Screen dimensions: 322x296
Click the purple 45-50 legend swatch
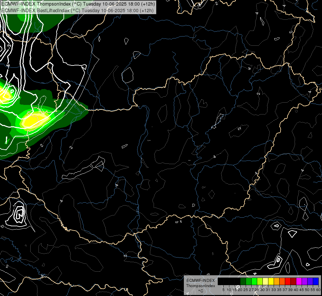coord(305,281)
